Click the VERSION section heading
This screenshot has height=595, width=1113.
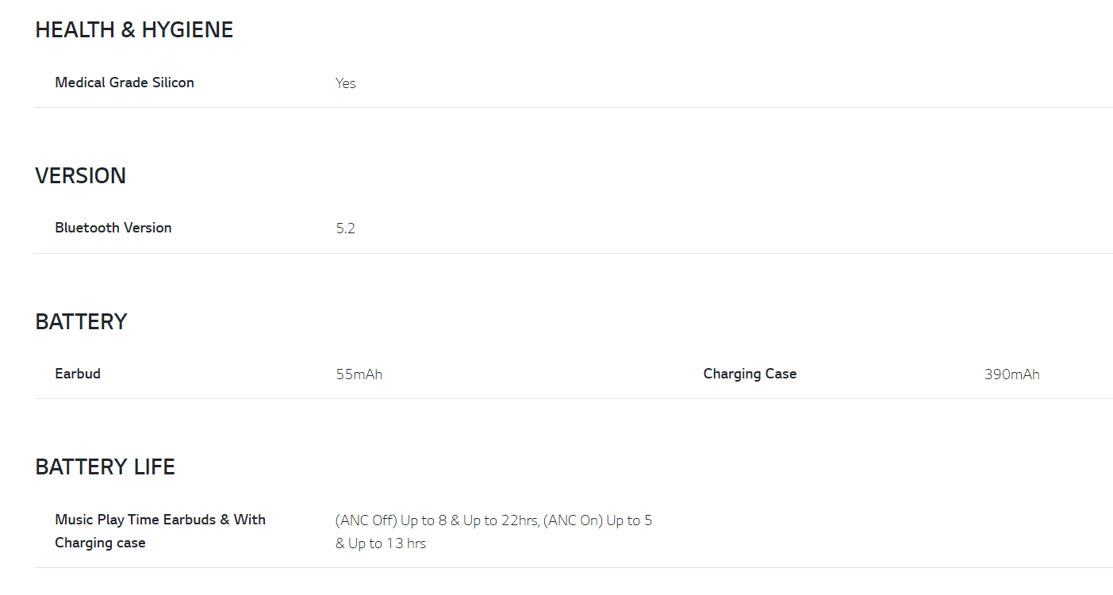coord(80,176)
